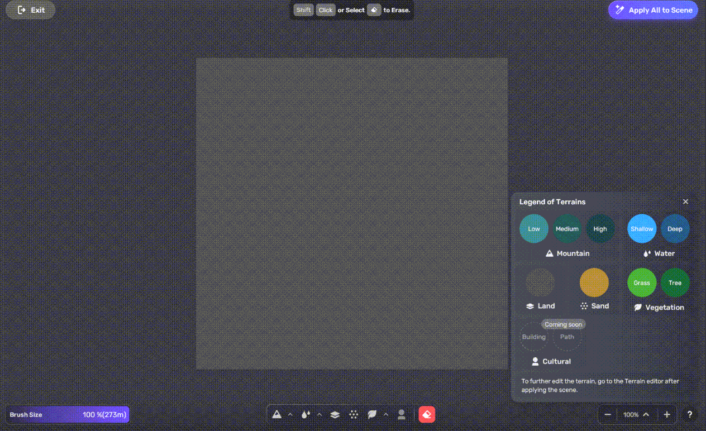
Task: Select the Vegetation leaf tool
Action: pyautogui.click(x=372, y=414)
